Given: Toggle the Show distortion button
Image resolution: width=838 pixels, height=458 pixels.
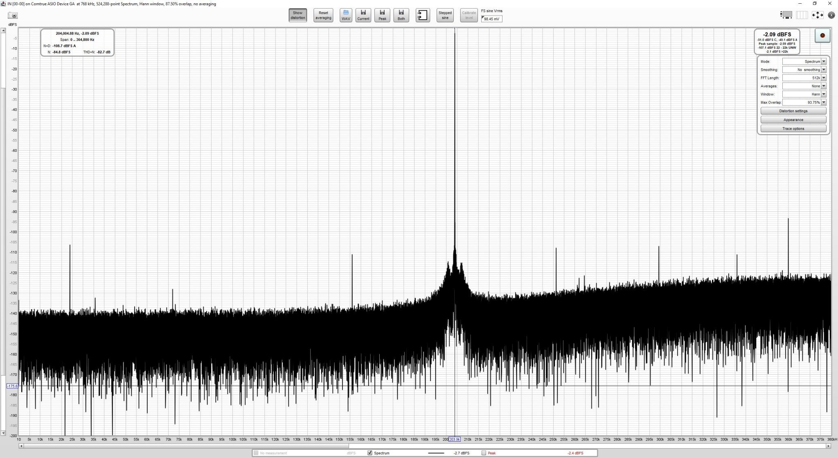Looking at the screenshot, I should 297,16.
